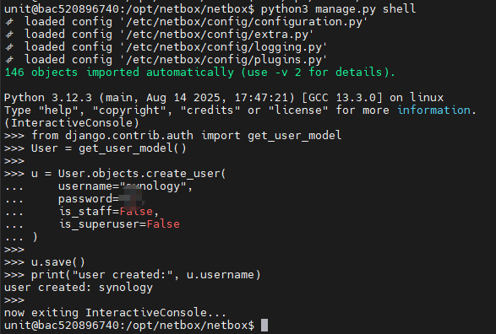Click the terminal cursor block at prompt
This screenshot has height=334, width=496.
[264, 326]
